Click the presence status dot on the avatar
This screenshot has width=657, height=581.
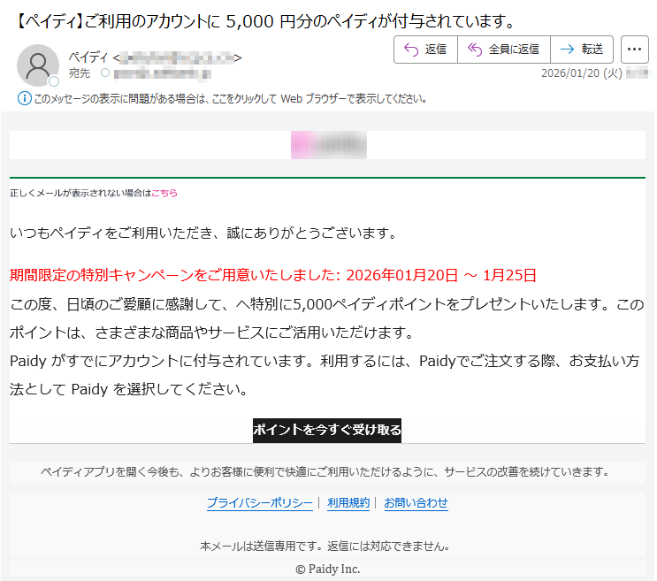54,81
